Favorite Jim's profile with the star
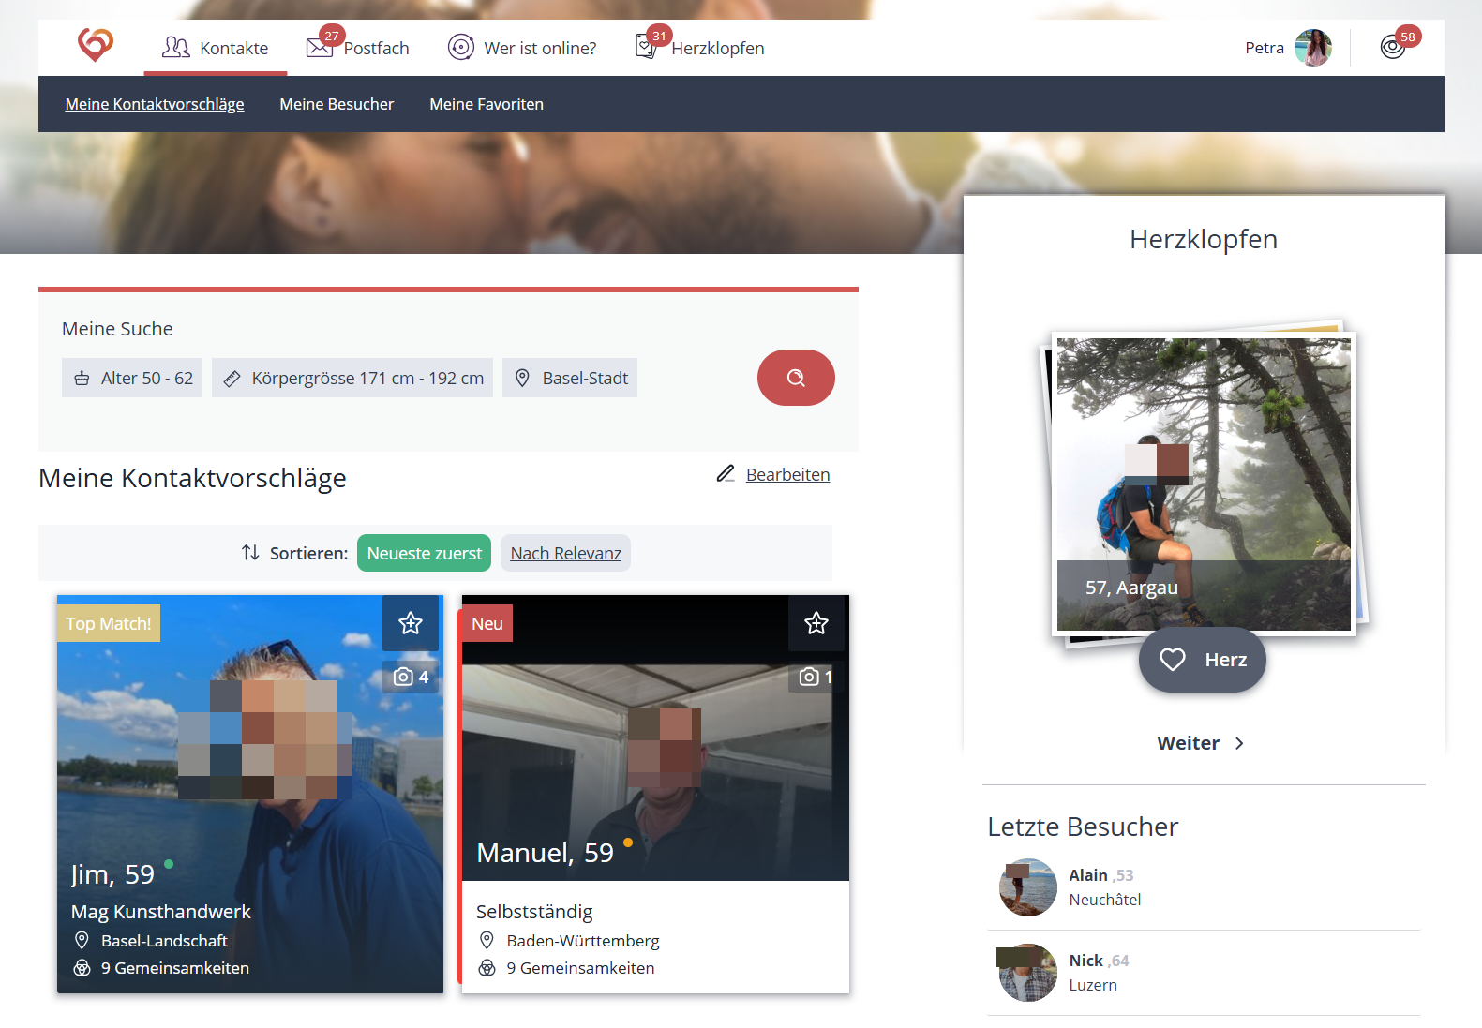The height and width of the screenshot is (1028, 1482). [x=411, y=623]
